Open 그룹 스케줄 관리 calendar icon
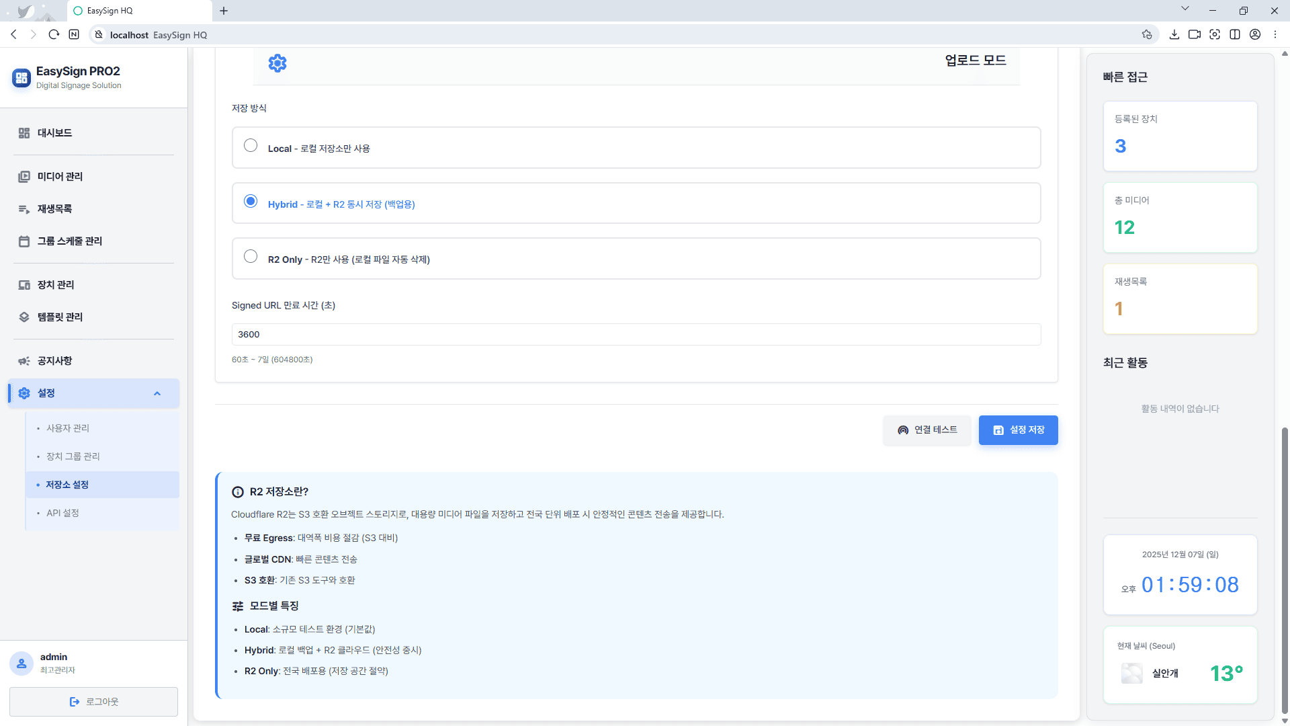This screenshot has width=1290, height=726. point(24,241)
